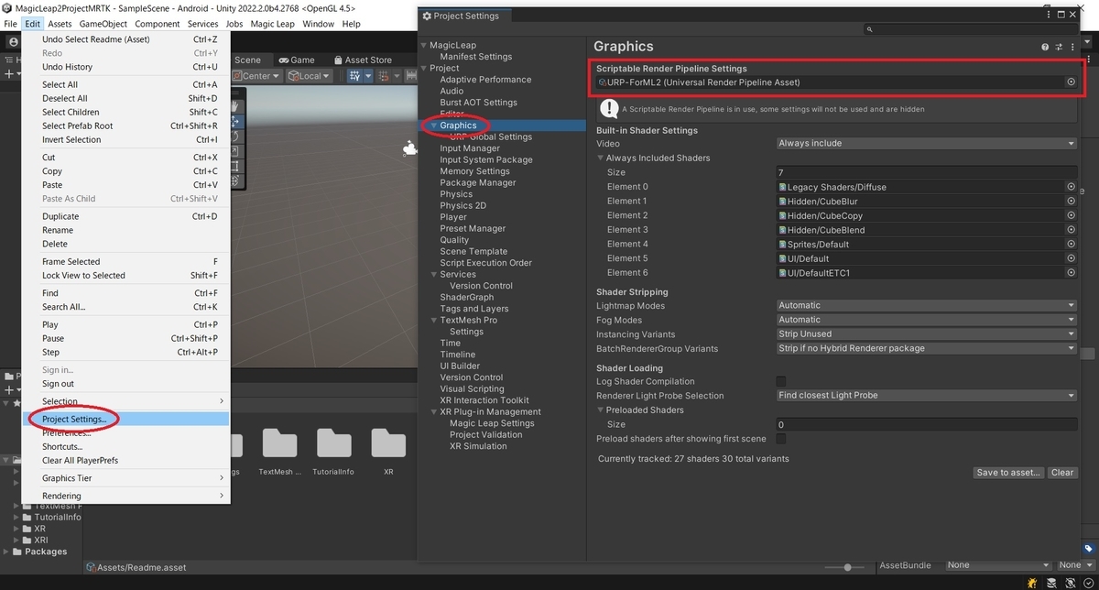Open the Fog Modes dropdown
This screenshot has height=590, width=1099.
[926, 320]
